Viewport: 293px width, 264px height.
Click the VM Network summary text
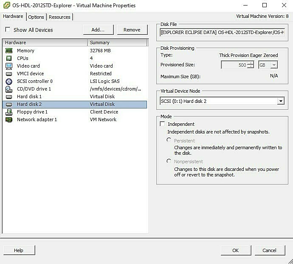click(x=103, y=119)
